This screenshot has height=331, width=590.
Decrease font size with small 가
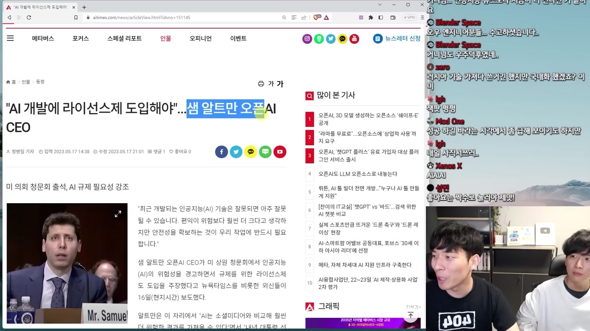pyautogui.click(x=270, y=84)
